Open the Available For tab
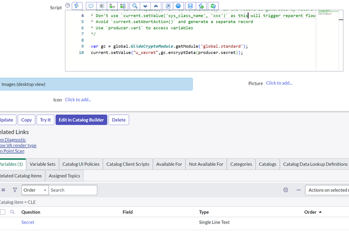This screenshot has height=232, width=349. click(x=169, y=164)
